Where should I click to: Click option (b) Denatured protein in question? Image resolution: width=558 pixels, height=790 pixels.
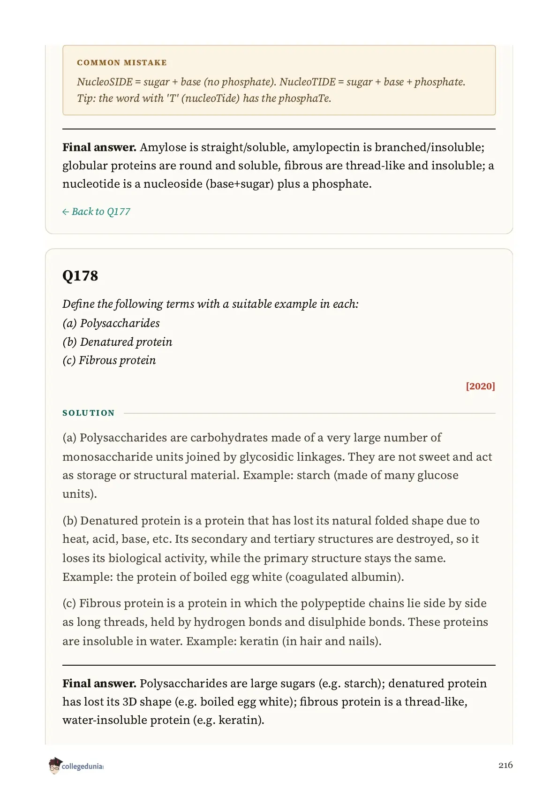(x=117, y=342)
